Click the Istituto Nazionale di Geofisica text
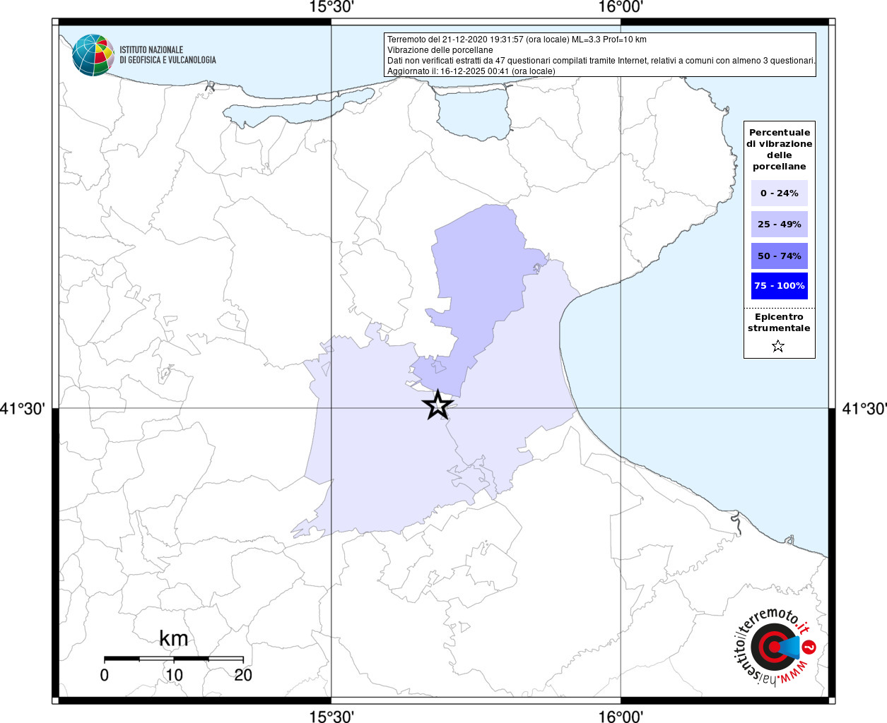 pyautogui.click(x=168, y=55)
